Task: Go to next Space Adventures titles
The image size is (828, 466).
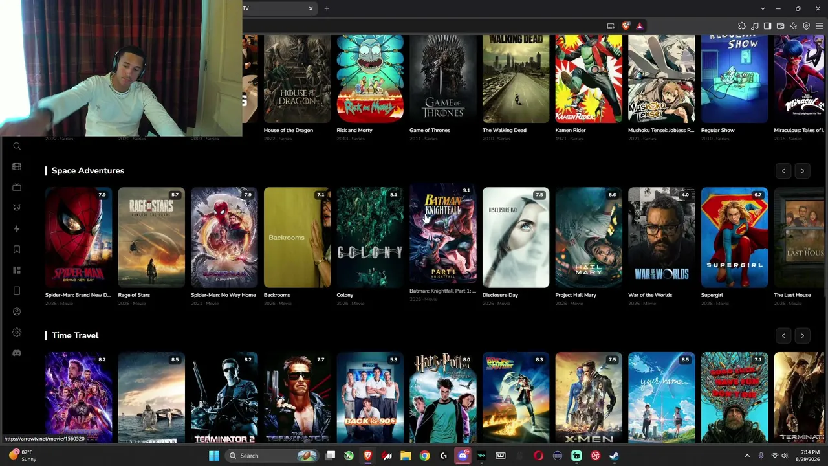Action: click(802, 171)
